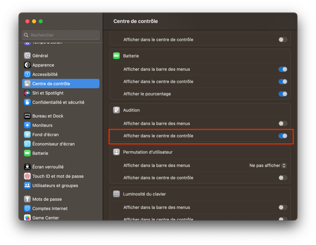Click the Écran verrouillé lock icon
Viewport: 316px width, 245px height.
[27, 167]
